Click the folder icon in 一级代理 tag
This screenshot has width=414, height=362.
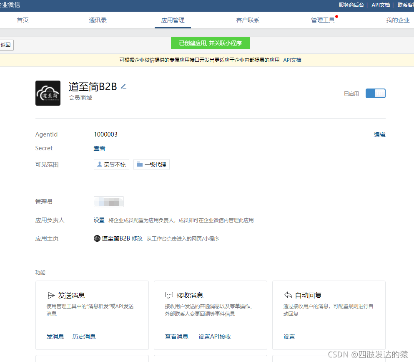pos(139,164)
